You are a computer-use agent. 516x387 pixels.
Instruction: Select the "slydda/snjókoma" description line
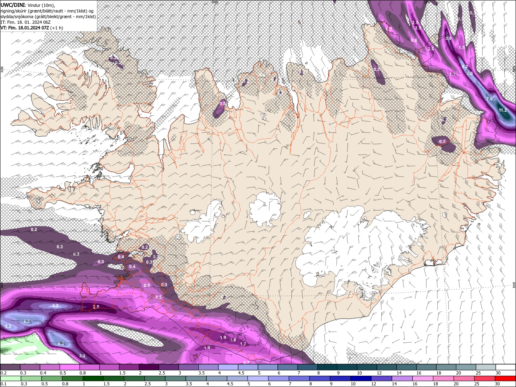point(48,17)
